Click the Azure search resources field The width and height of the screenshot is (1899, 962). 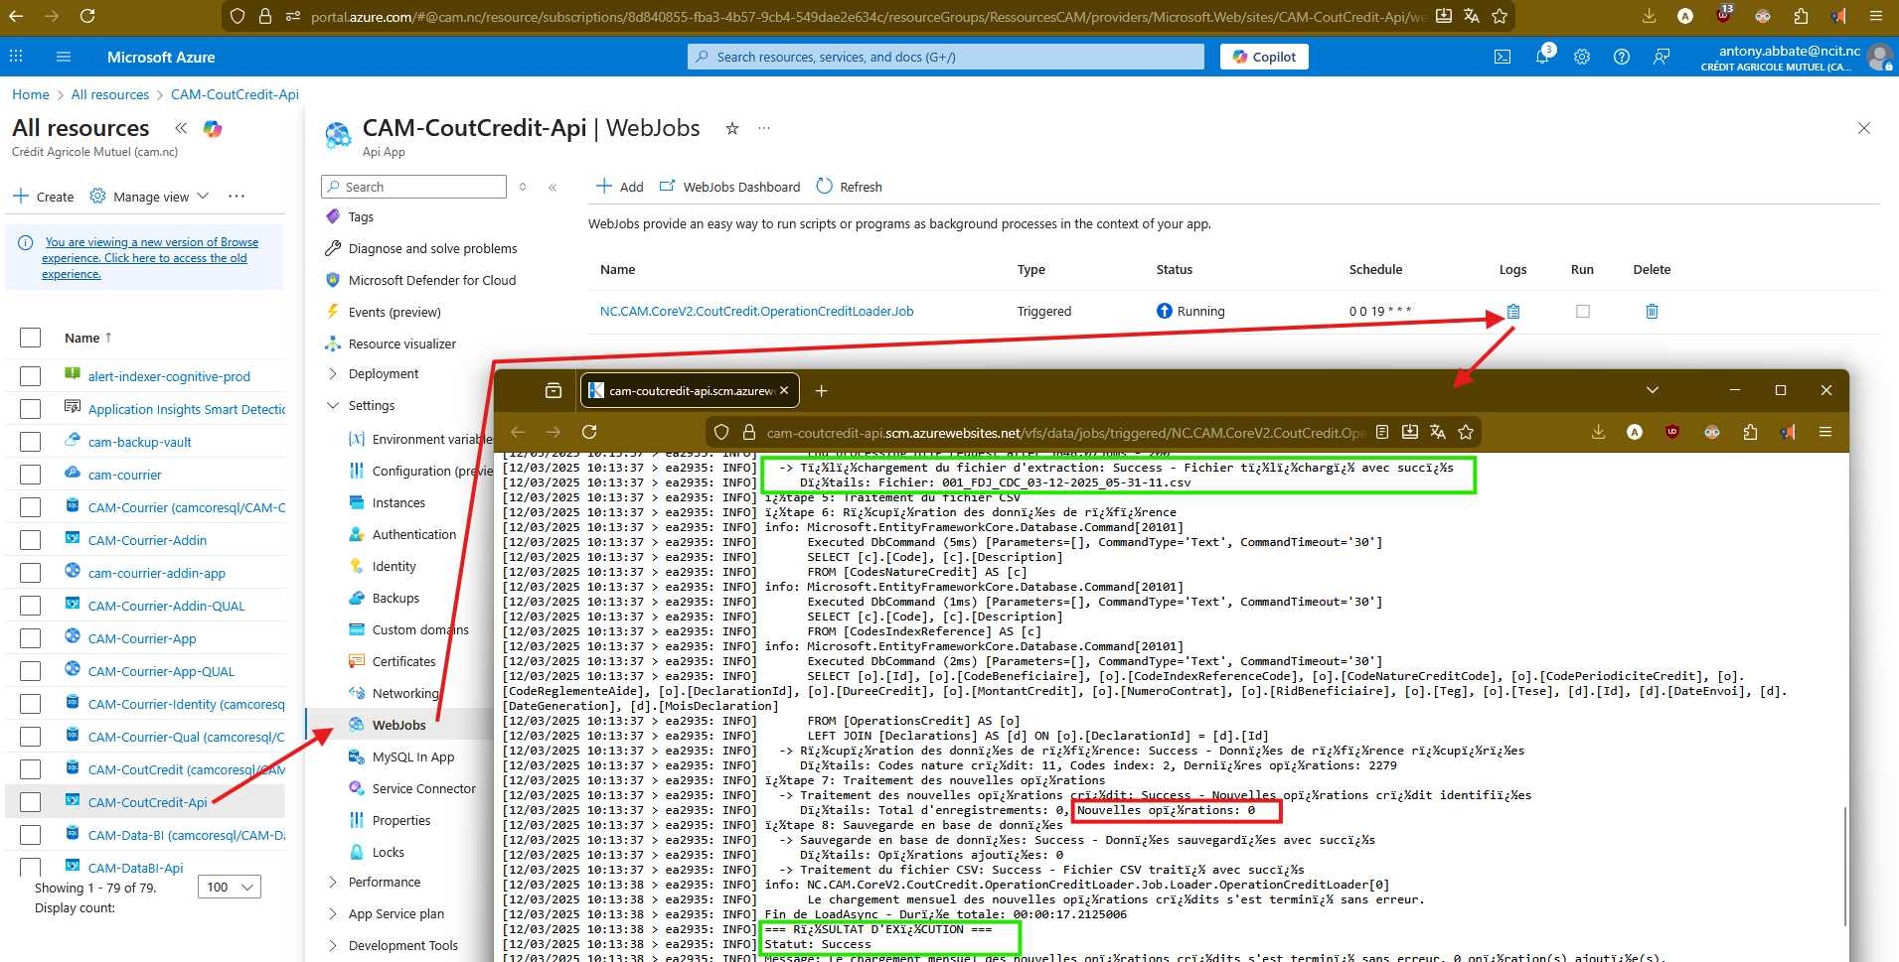point(946,57)
